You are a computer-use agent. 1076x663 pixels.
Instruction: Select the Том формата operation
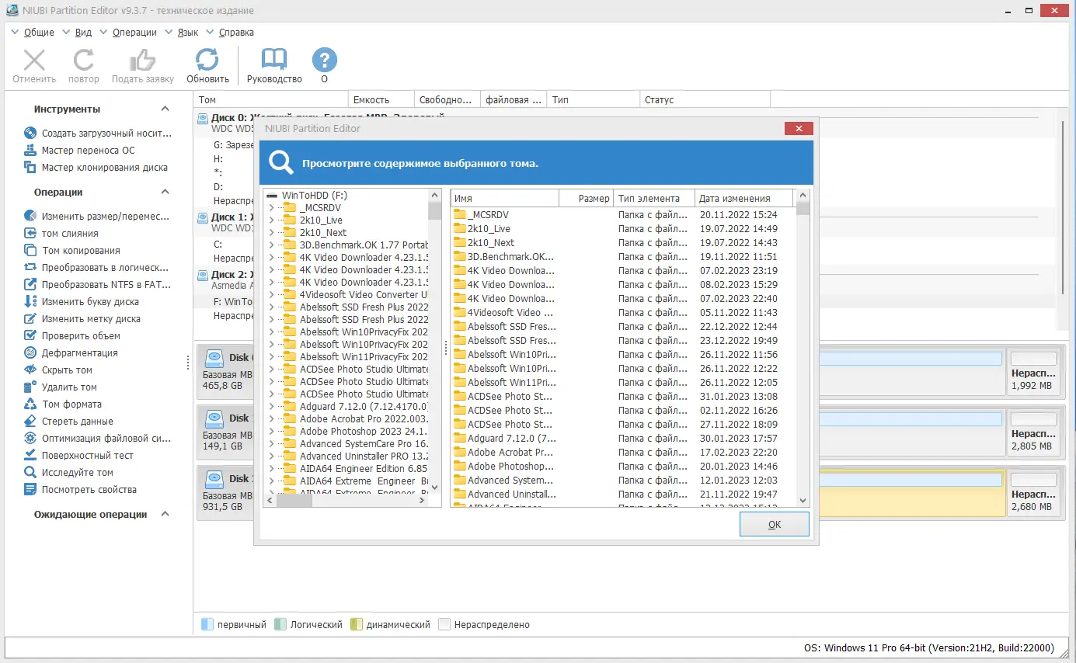pos(63,404)
